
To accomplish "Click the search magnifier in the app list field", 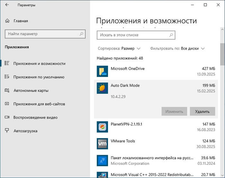I will (x=172, y=35).
